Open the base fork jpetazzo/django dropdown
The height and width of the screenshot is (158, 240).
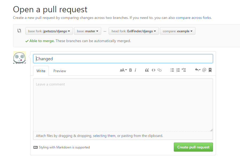[49, 31]
